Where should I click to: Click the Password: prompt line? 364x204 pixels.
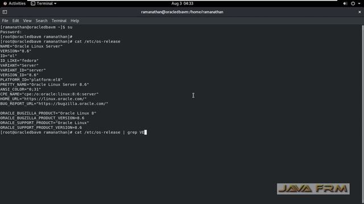(11, 32)
